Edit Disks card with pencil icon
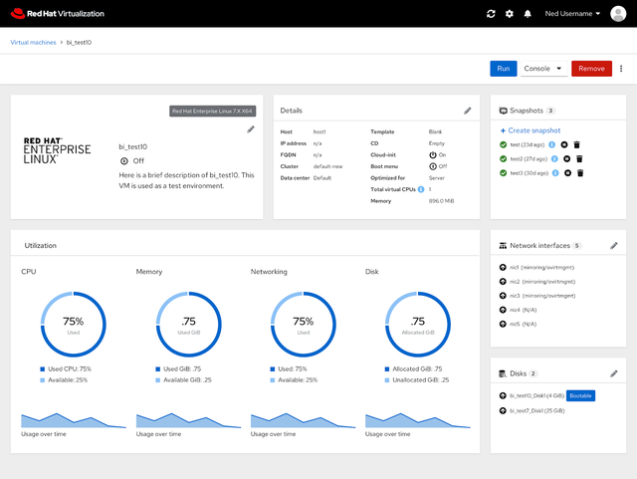The image size is (637, 479). 614,373
